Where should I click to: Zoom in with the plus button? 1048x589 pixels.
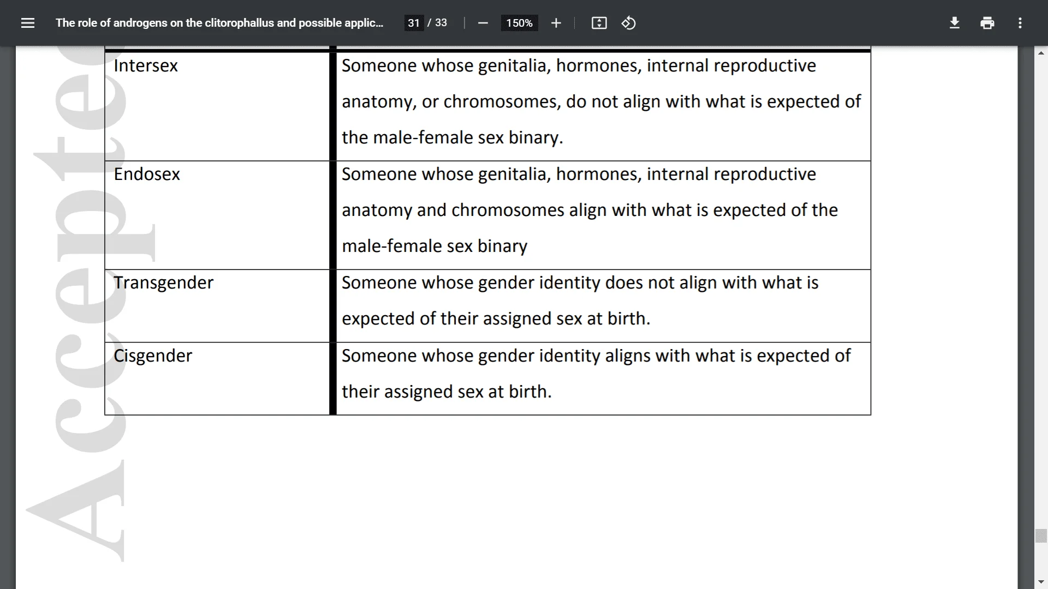[556, 23]
